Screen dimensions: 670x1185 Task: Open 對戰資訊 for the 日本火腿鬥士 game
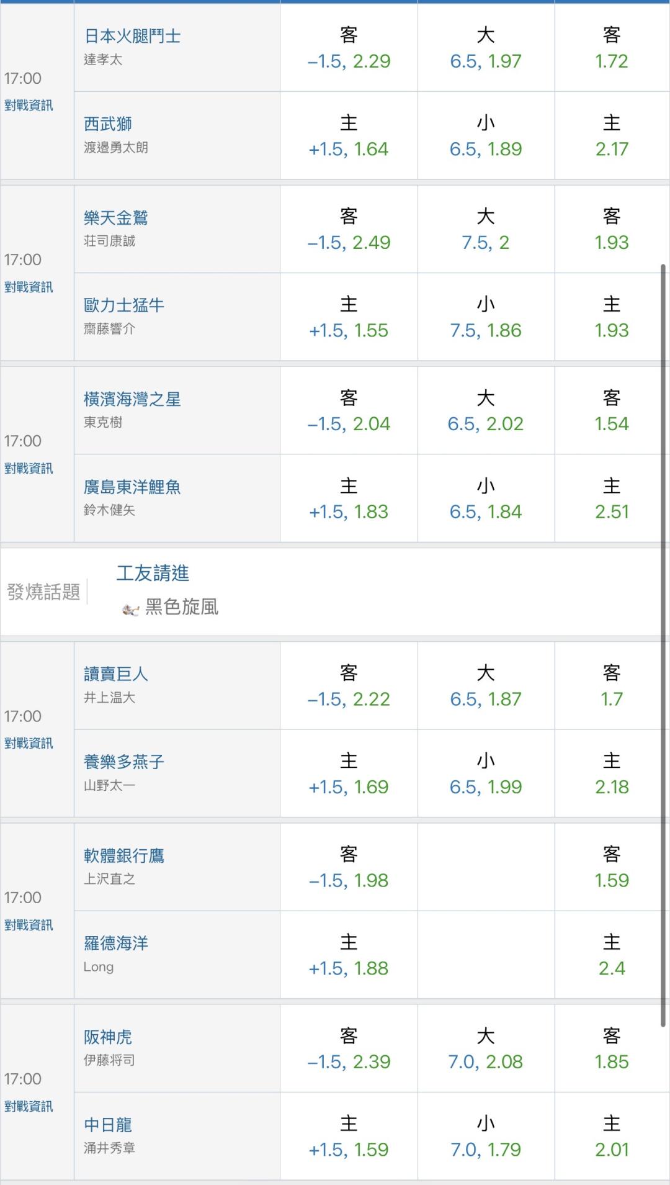point(29,106)
